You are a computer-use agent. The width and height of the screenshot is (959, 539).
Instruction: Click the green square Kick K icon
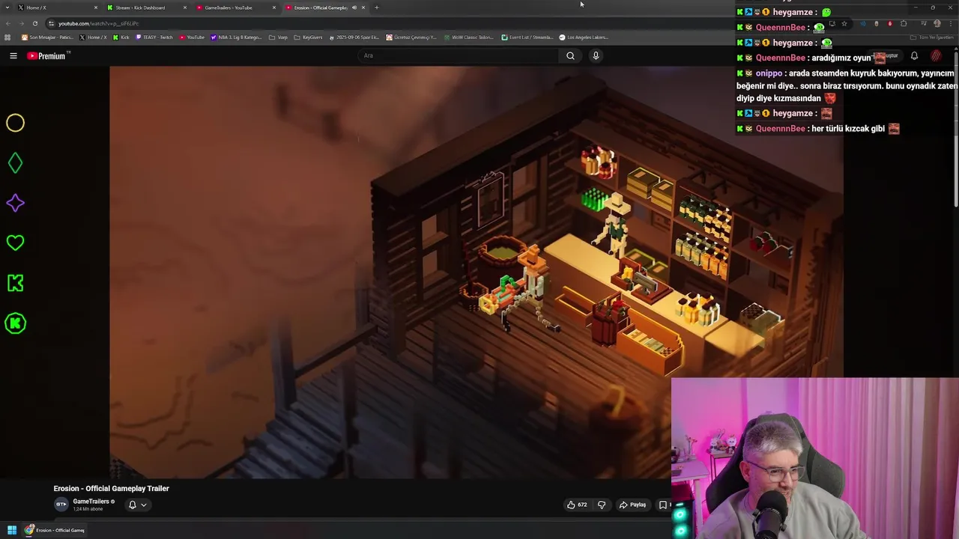pyautogui.click(x=15, y=283)
